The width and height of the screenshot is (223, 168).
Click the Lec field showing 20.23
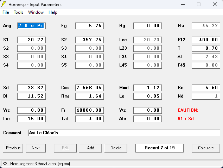[x=147, y=40]
